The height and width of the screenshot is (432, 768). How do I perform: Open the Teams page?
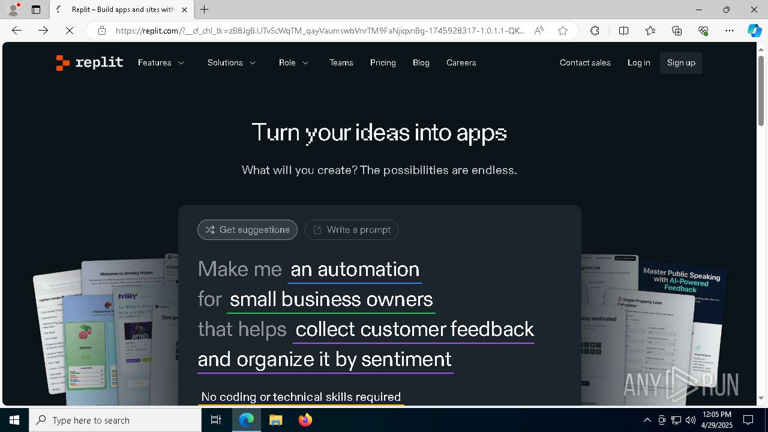(x=341, y=62)
